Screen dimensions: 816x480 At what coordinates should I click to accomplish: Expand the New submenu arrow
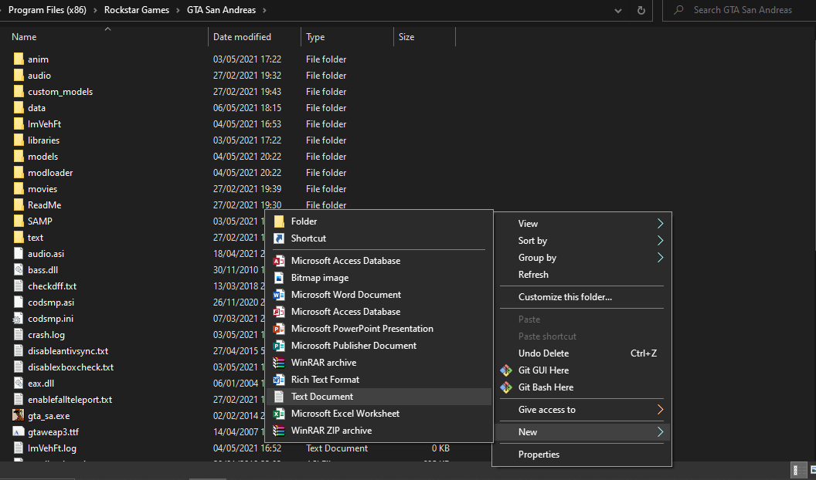point(660,431)
